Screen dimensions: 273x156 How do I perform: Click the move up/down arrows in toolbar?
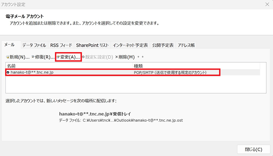click(x=140, y=57)
